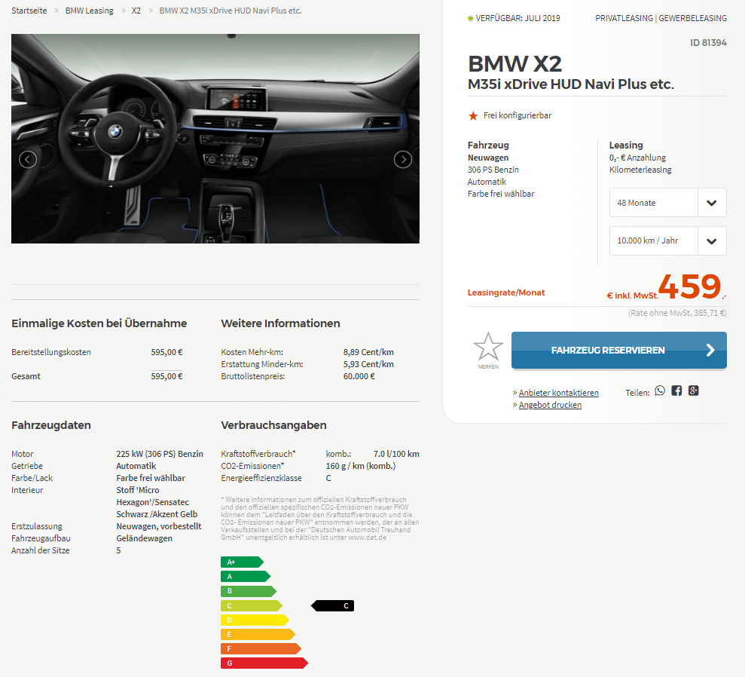Click the Bereitstellungskosten '595,00 €' value

pyautogui.click(x=166, y=352)
